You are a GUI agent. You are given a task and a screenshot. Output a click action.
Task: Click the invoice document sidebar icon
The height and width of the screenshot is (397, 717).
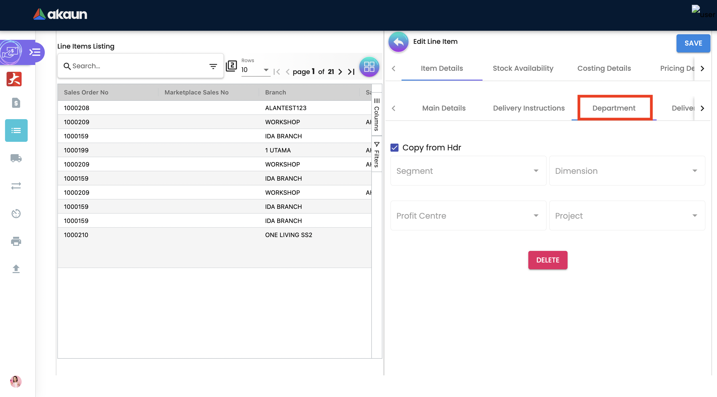coord(16,103)
